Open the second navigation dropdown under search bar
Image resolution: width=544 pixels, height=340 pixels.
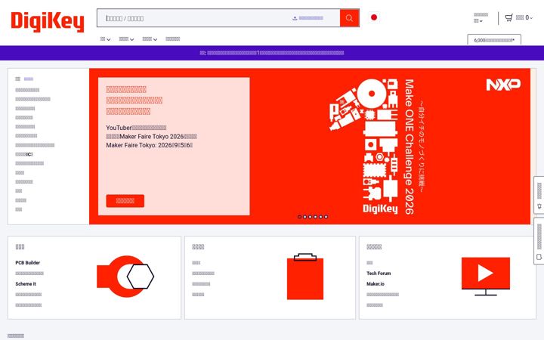pos(126,39)
